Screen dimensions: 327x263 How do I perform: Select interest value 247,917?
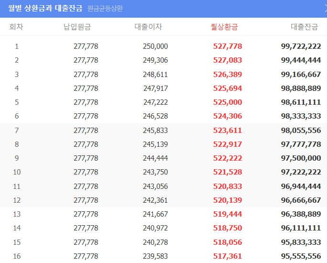tap(155, 88)
